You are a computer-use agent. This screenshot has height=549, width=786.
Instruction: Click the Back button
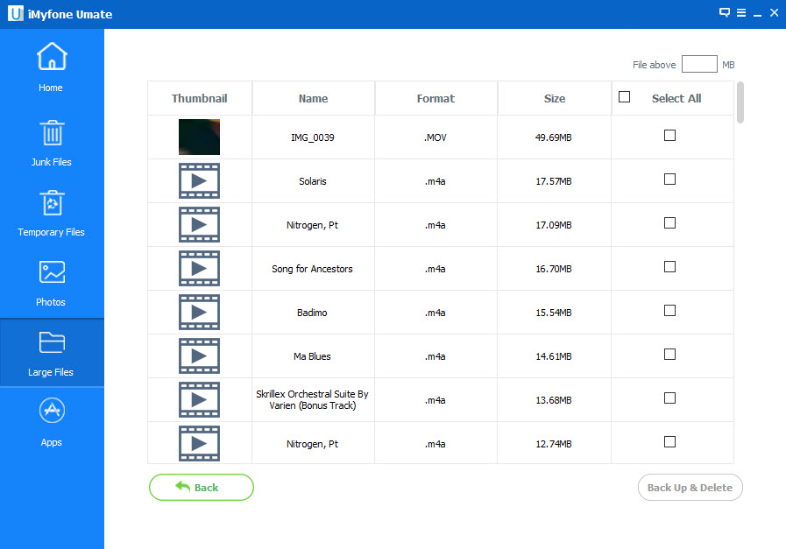(x=201, y=487)
